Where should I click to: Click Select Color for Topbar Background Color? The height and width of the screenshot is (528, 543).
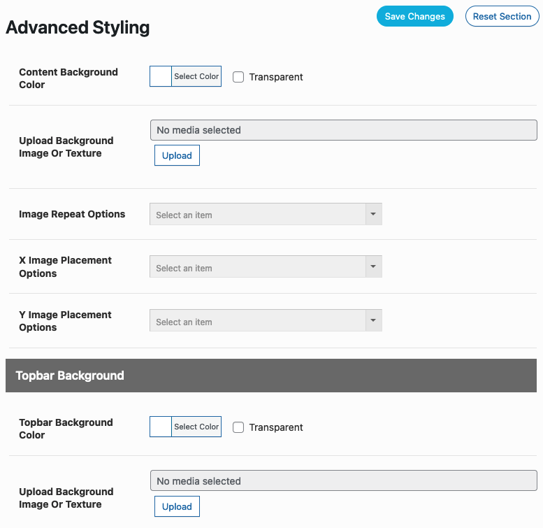coord(196,427)
